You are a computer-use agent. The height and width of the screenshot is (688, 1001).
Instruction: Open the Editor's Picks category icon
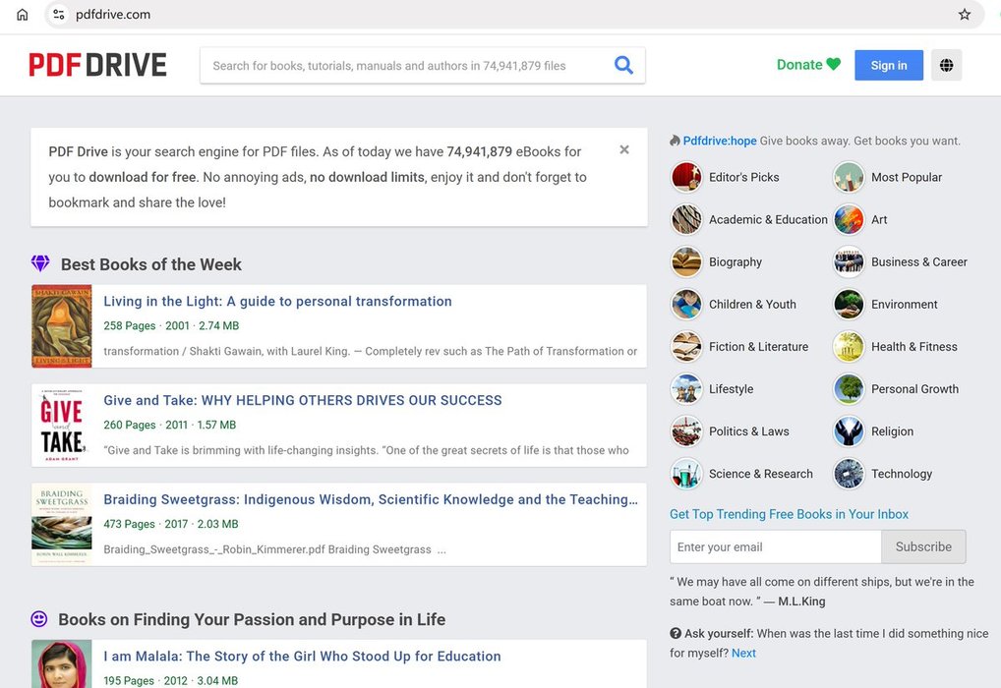point(686,177)
